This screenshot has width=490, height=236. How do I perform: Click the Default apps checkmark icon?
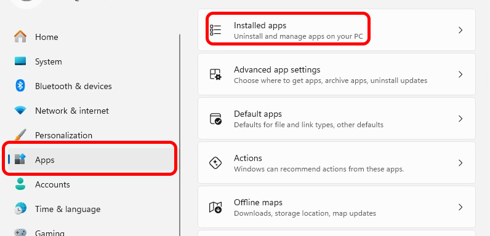pyautogui.click(x=215, y=119)
